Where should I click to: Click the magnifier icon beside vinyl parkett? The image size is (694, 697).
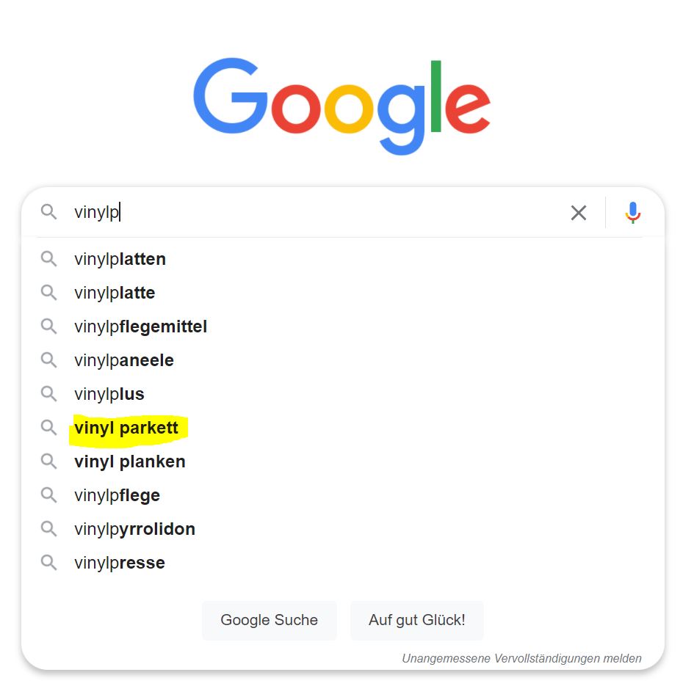click(48, 428)
